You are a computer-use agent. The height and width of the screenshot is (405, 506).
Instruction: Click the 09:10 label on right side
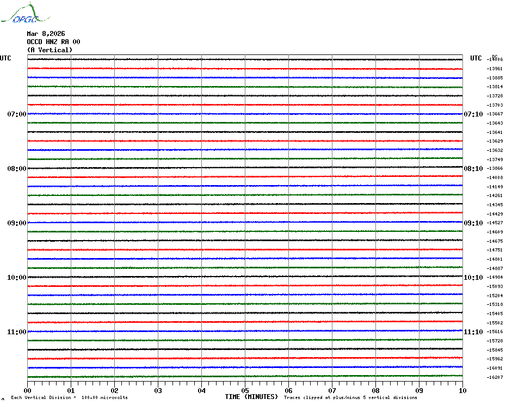(x=473, y=223)
